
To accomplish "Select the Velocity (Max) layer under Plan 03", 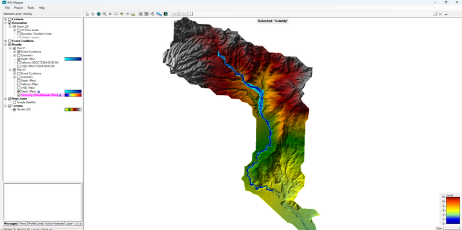I will click(x=28, y=84).
